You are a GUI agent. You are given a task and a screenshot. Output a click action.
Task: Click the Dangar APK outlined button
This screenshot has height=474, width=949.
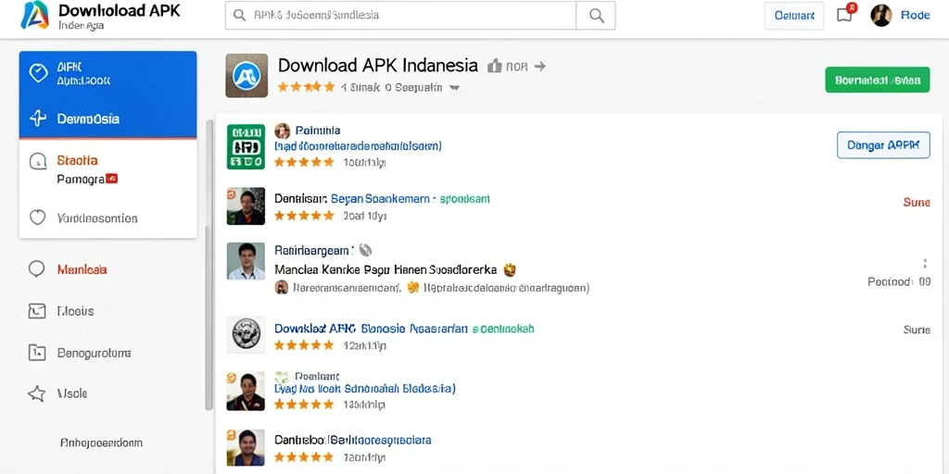883,145
